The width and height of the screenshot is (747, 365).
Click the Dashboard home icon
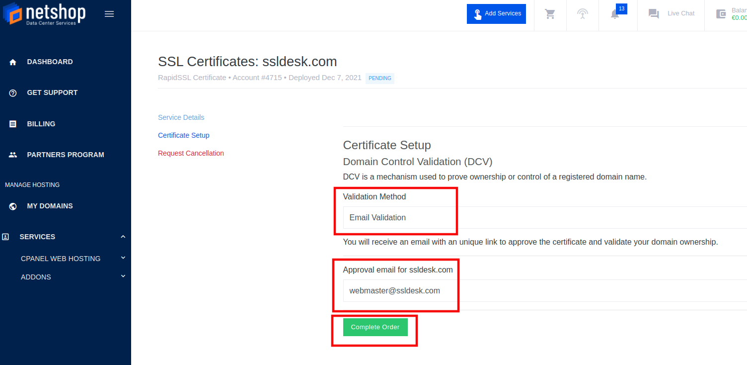click(x=13, y=62)
